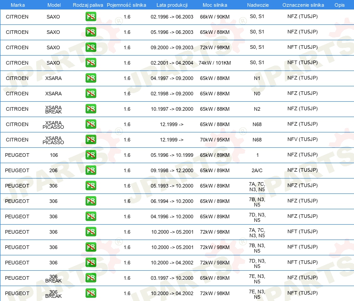Screen dimensions: 354x301
Task: Click the Oznaczenie silnika column header
Action: pyautogui.click(x=303, y=5)
